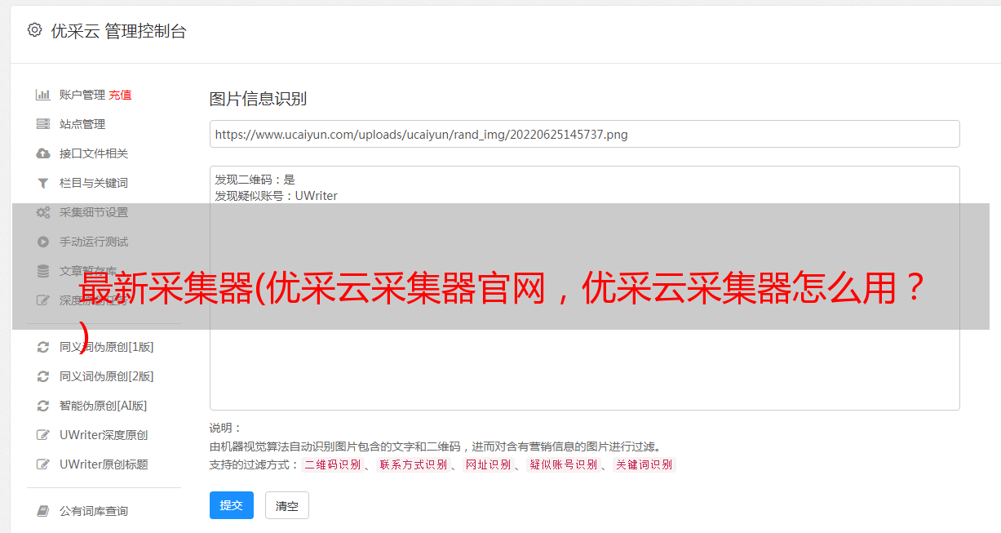The width and height of the screenshot is (1001, 533).
Task: Click the 清空 button
Action: pos(287,506)
